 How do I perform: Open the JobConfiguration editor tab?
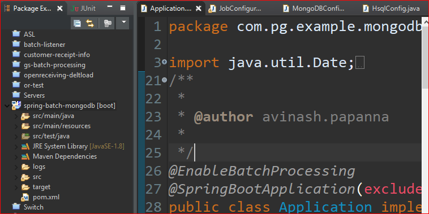[235, 8]
